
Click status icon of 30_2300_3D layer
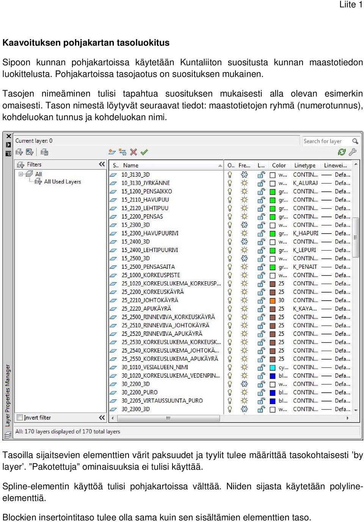[x=113, y=409]
